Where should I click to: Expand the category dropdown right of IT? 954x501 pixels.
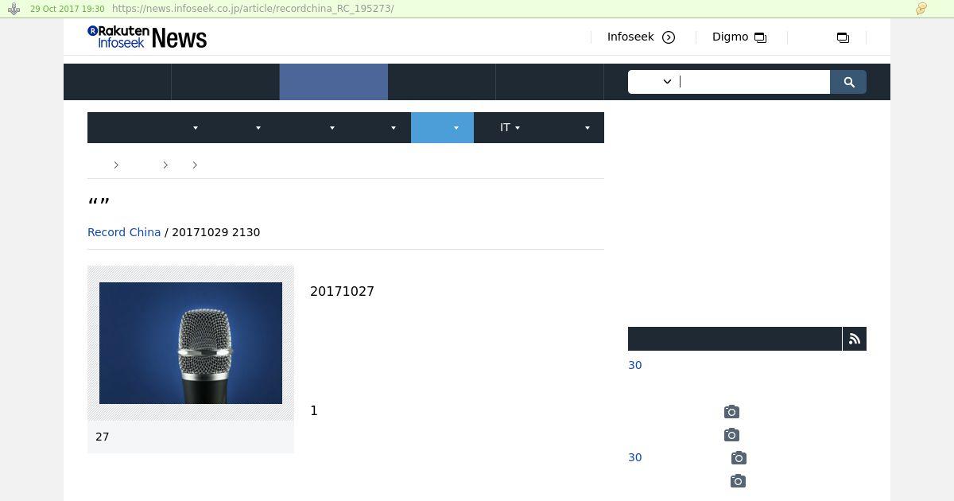[x=588, y=127]
